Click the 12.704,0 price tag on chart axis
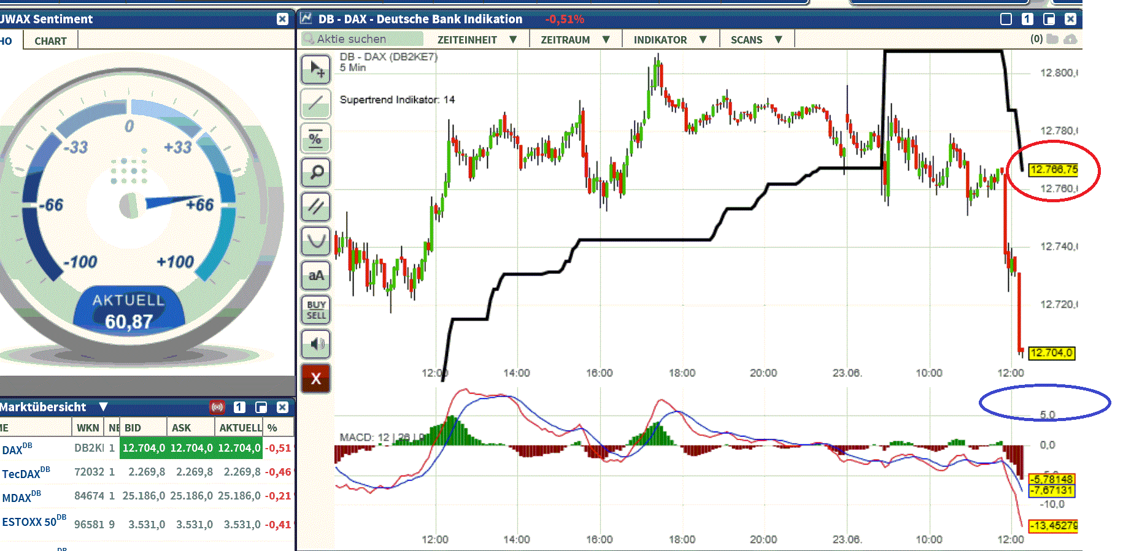The height and width of the screenshot is (551, 1123). point(1052,353)
